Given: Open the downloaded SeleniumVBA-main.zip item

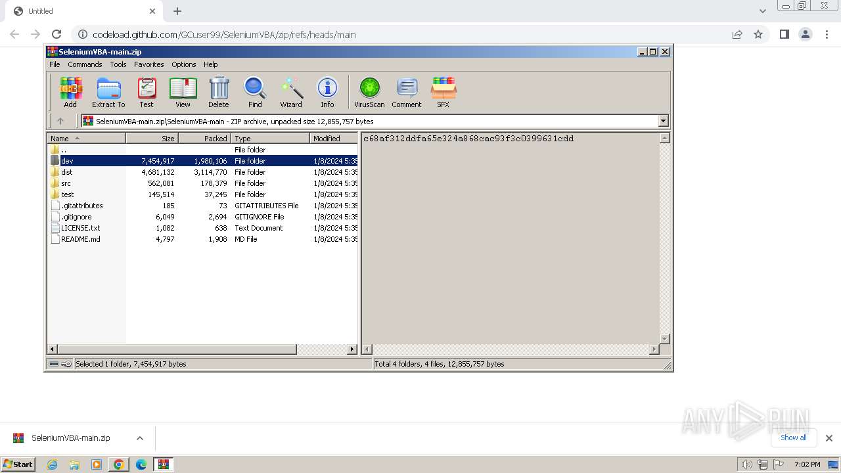Looking at the screenshot, I should coord(70,438).
